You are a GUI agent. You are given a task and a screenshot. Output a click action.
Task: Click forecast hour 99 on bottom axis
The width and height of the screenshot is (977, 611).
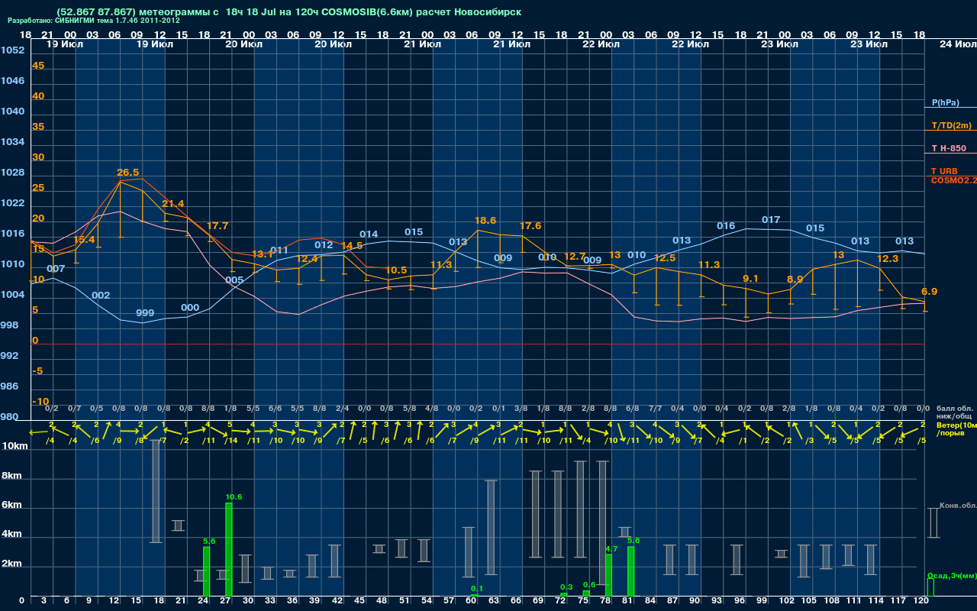762,601
